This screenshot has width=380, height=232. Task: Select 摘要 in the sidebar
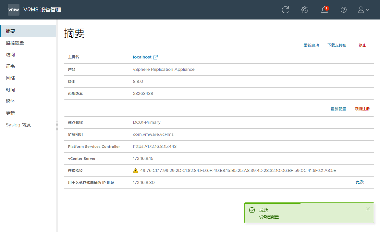click(x=28, y=31)
